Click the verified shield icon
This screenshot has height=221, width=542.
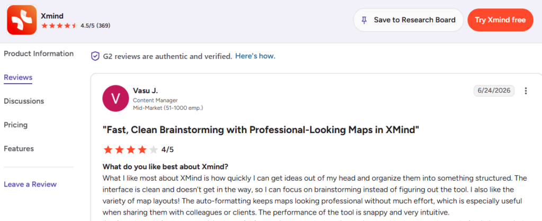click(x=95, y=56)
